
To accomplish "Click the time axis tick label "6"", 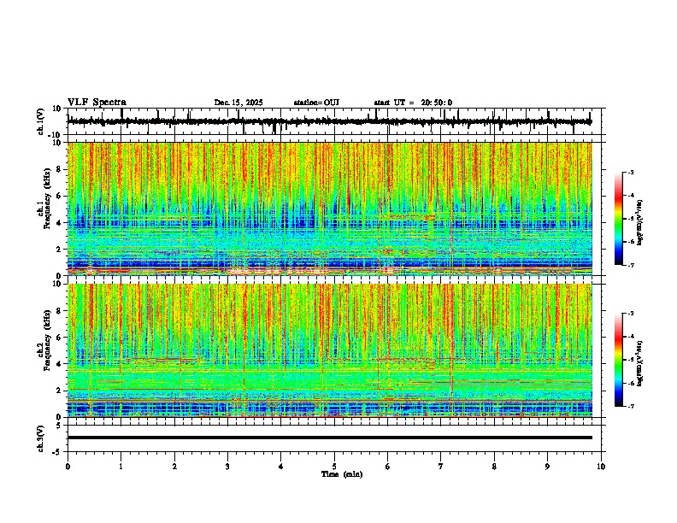I will click(x=388, y=467).
